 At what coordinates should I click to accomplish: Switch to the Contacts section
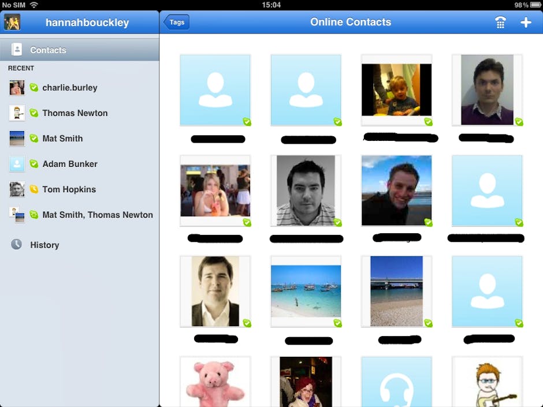[48, 50]
